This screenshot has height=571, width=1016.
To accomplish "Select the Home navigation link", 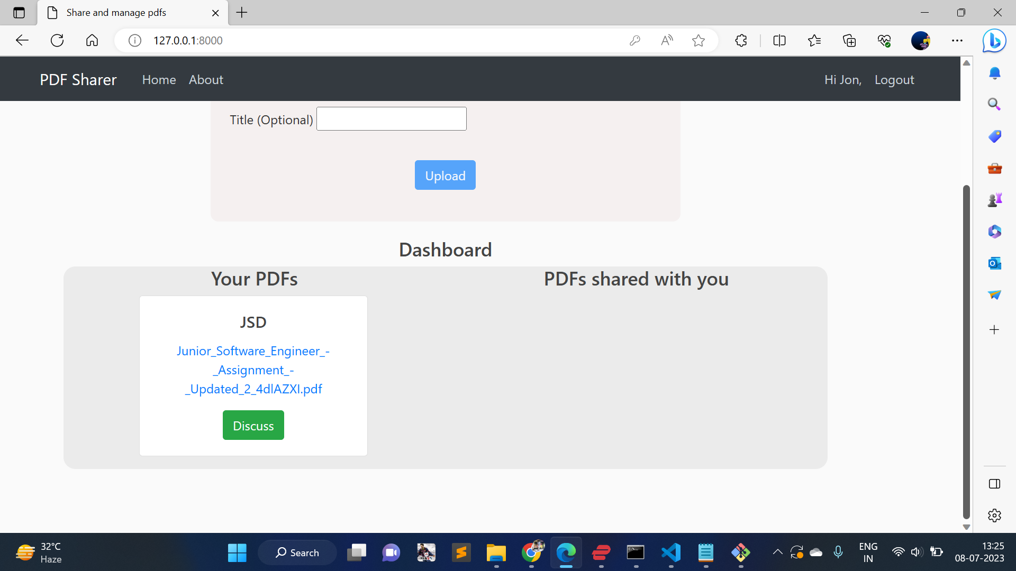I will click(159, 79).
